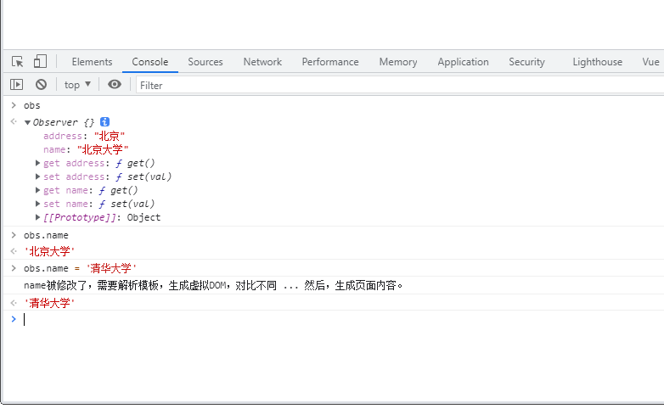The image size is (664, 409).
Task: Click the blue info badge beside Observer
Action: click(104, 122)
